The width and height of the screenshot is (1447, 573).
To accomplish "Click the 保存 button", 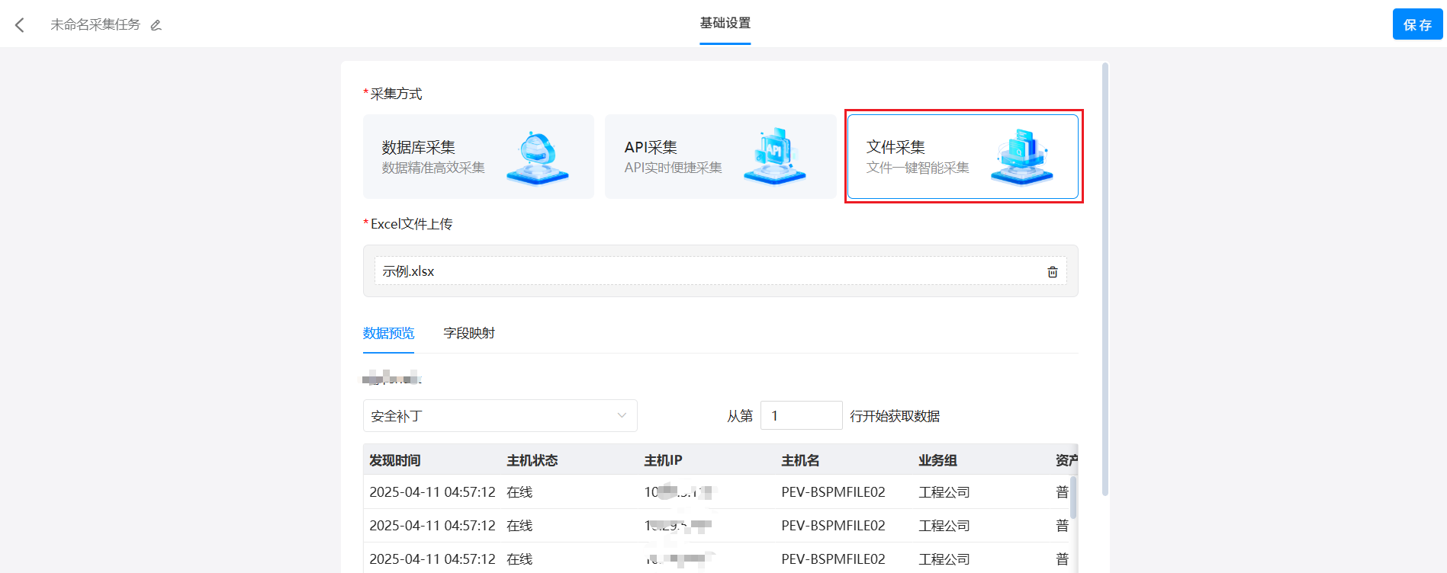I will click(1417, 24).
